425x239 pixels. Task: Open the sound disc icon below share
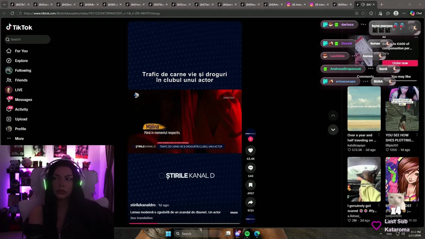[x=250, y=219]
